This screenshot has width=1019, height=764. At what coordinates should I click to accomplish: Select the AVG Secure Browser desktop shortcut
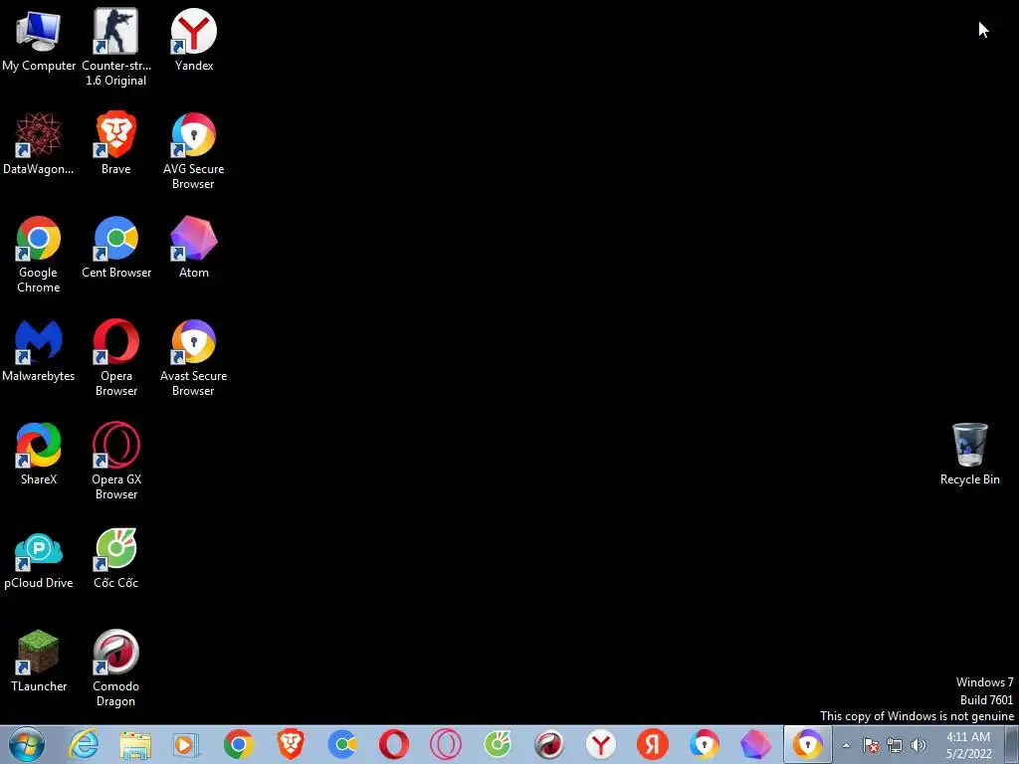click(x=194, y=151)
